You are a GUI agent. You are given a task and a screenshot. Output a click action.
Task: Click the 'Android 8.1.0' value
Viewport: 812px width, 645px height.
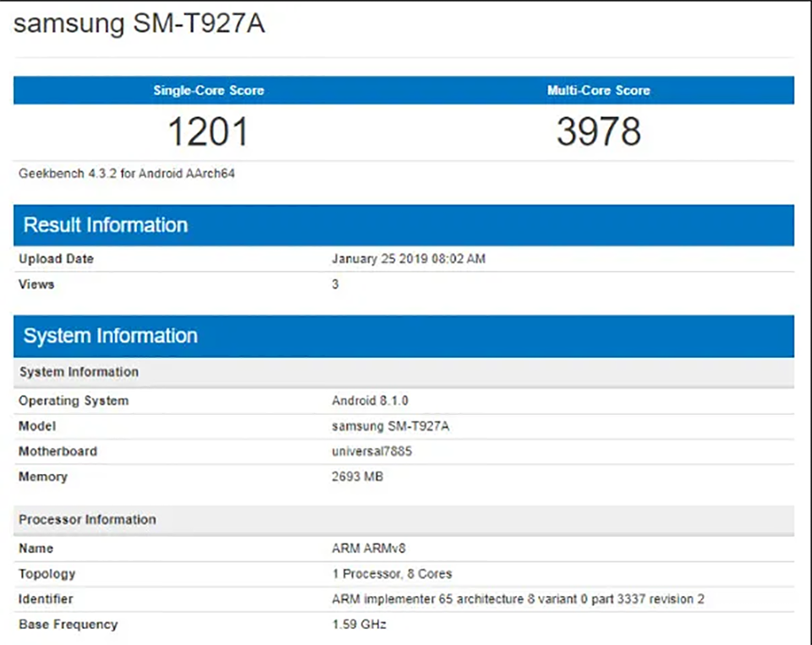[370, 400]
